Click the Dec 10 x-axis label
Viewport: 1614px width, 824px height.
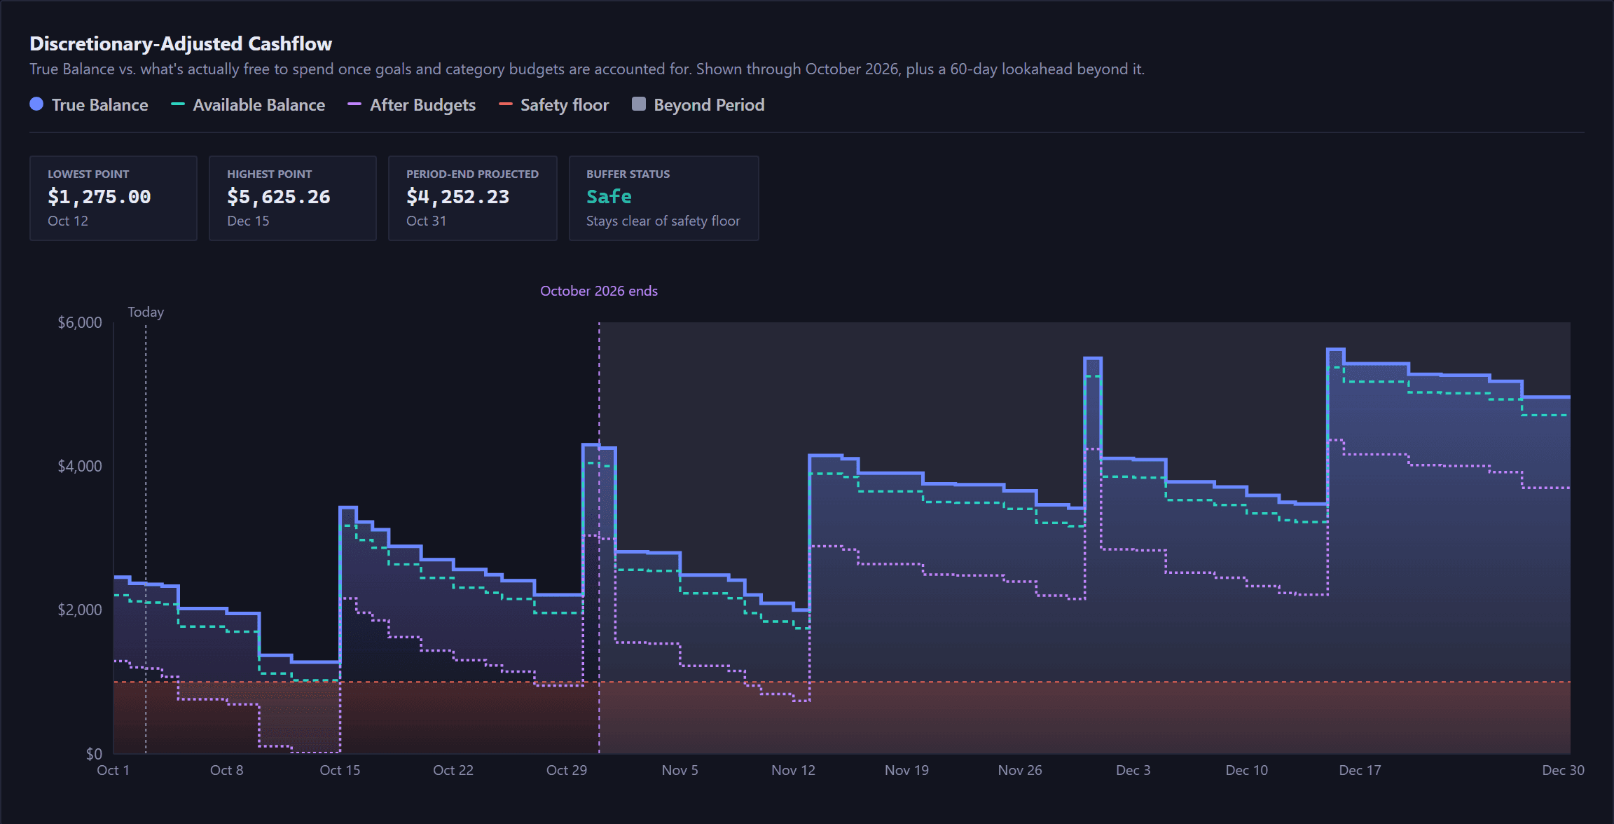click(x=1247, y=770)
